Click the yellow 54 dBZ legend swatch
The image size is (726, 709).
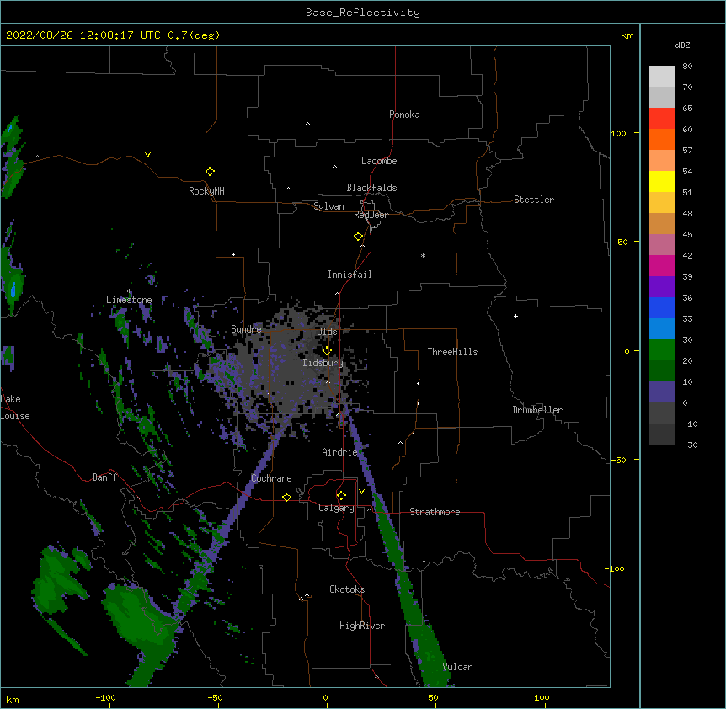click(662, 181)
